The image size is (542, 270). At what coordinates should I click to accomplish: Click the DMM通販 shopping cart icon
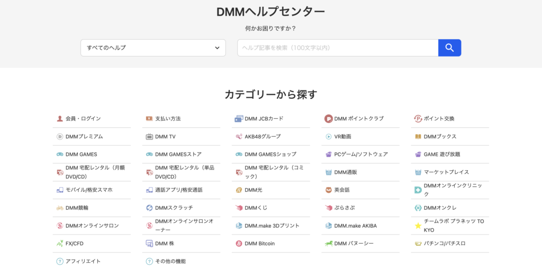pyautogui.click(x=328, y=172)
